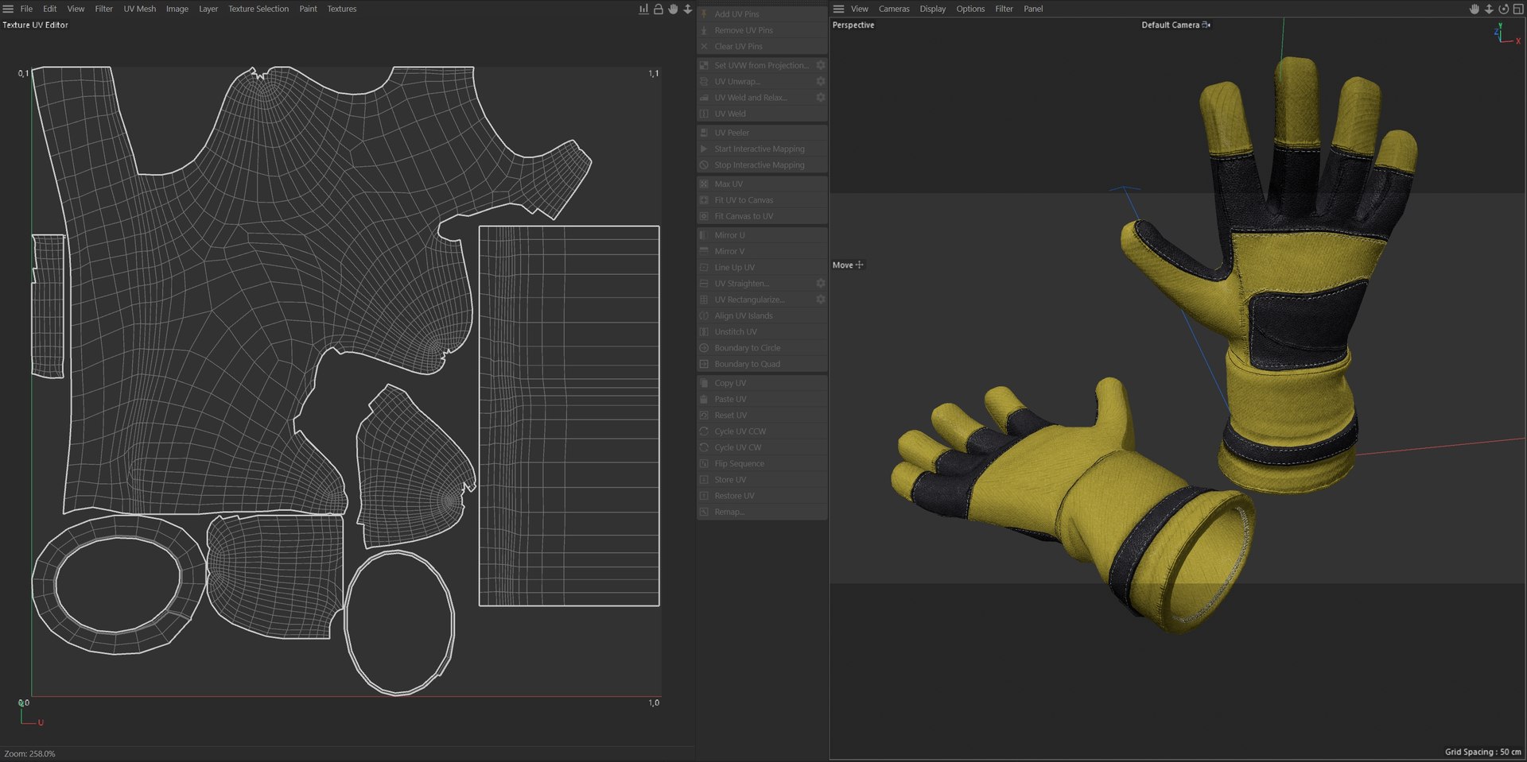
Task: Open settings gear for Set UVW from Projection
Action: coord(820,65)
